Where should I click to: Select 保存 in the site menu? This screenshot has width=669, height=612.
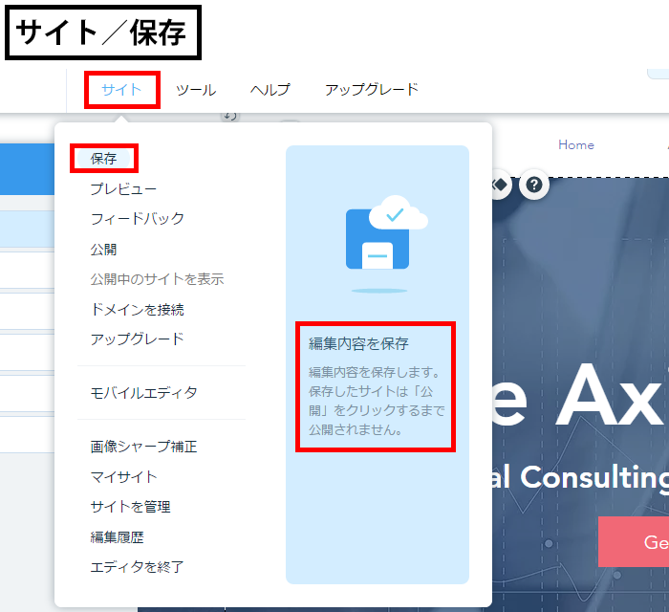click(103, 159)
